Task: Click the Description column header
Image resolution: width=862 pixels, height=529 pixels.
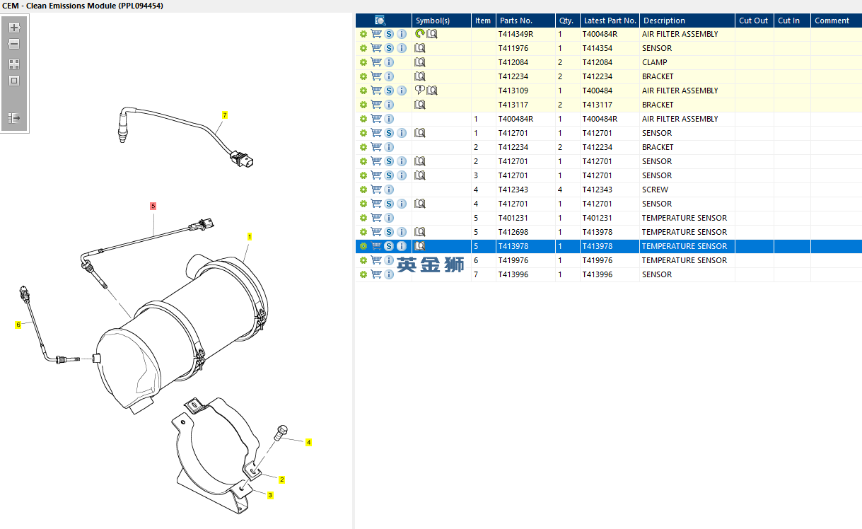Action: (664, 21)
